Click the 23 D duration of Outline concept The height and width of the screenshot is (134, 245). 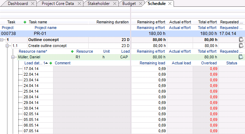pyautogui.click(x=126, y=40)
